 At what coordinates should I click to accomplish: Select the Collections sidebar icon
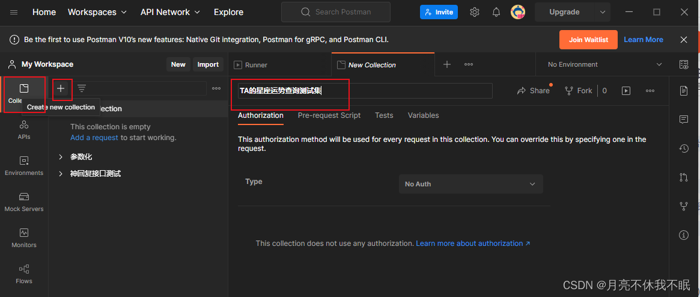click(x=24, y=93)
